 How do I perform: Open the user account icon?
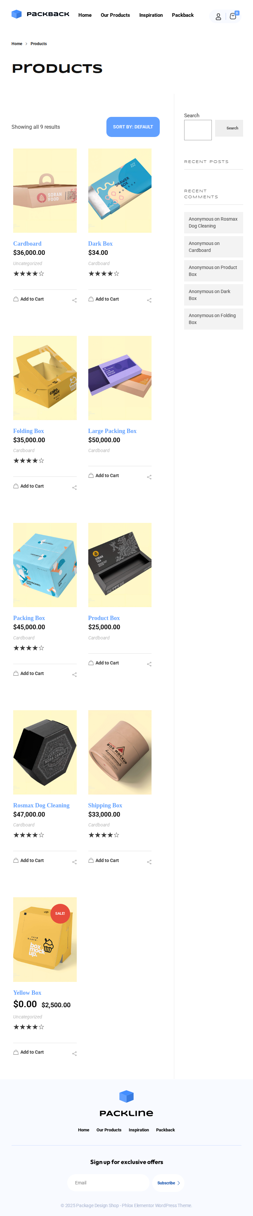point(218,16)
